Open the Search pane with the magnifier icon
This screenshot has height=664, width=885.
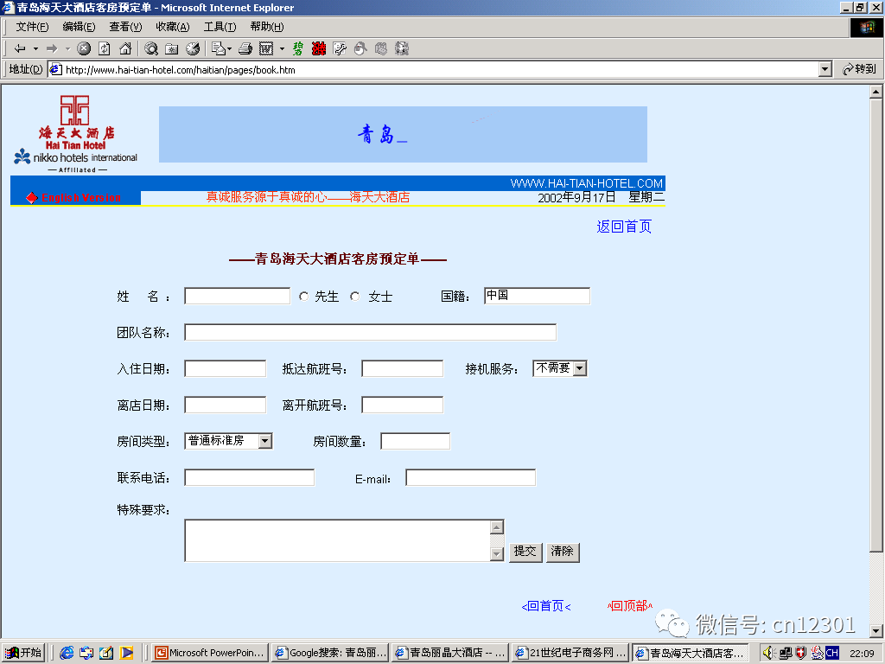pyautogui.click(x=150, y=48)
